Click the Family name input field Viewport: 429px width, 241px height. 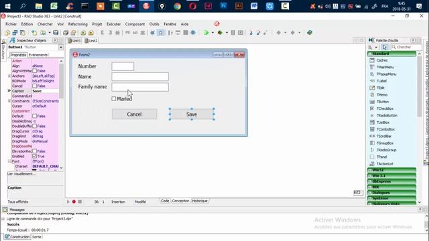point(140,87)
